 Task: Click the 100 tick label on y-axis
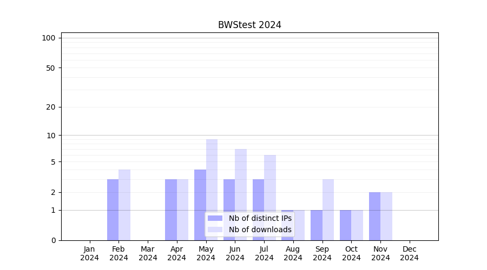[x=49, y=38]
